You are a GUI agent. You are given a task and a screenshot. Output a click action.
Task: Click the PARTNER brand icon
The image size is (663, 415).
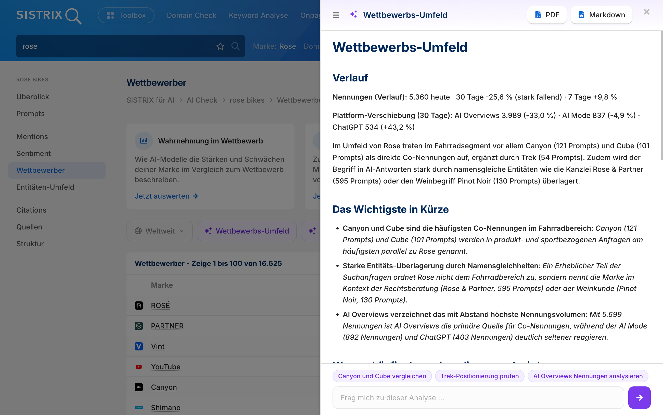pyautogui.click(x=139, y=326)
